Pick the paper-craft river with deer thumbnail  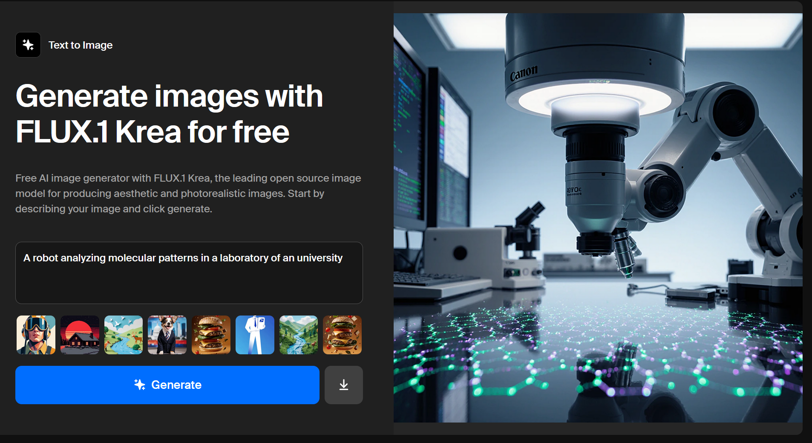[124, 335]
